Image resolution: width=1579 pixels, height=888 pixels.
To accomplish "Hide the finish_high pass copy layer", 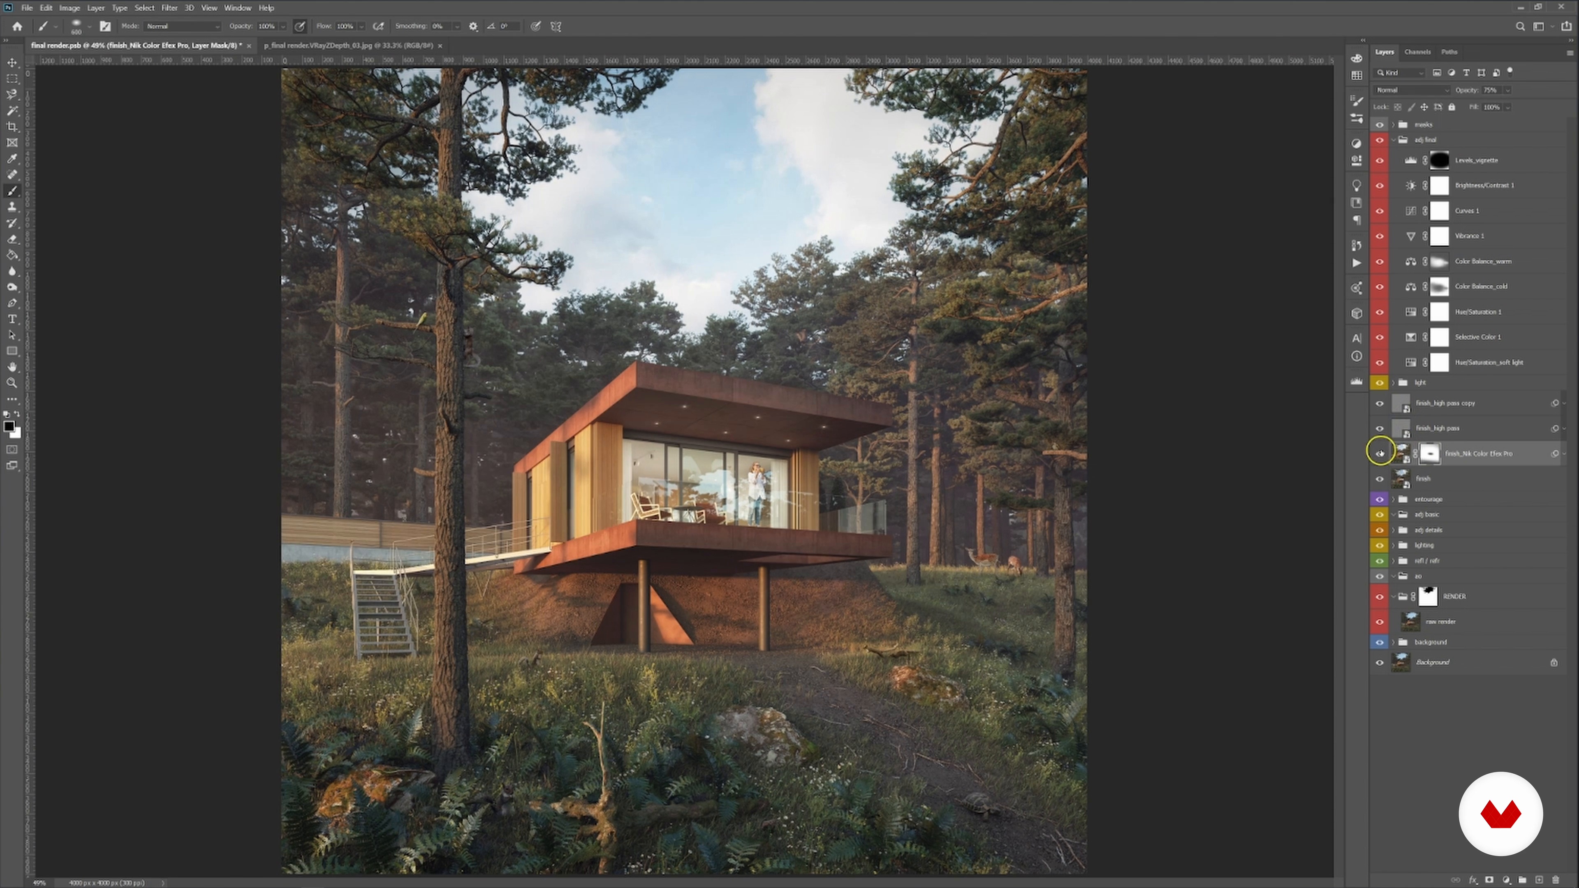I will click(x=1380, y=403).
